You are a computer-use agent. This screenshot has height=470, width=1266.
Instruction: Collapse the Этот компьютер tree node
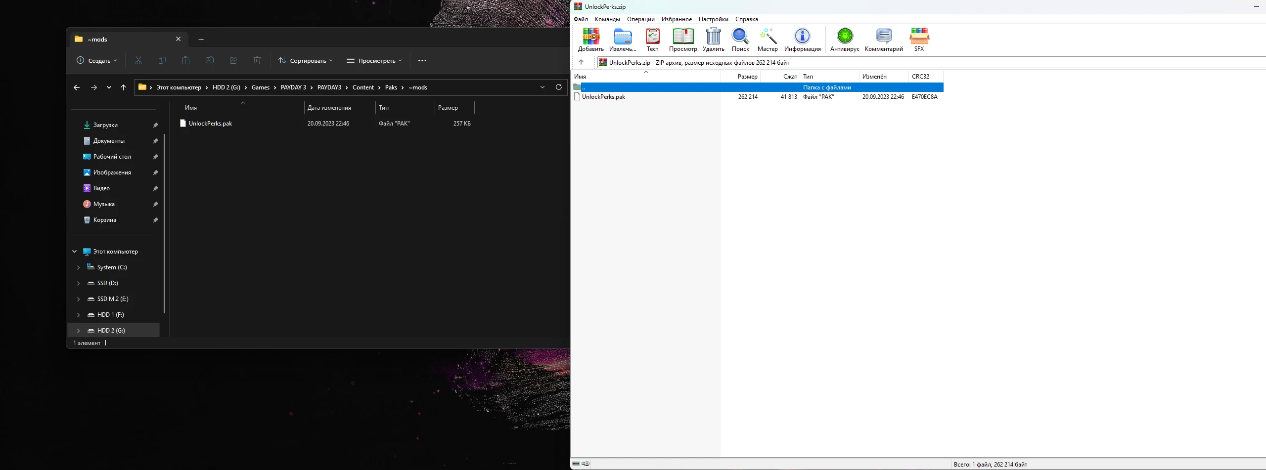coord(75,252)
